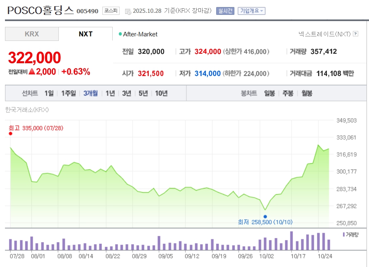Click the 코스피 market badge
Image resolution: width=369 pixels, height=267 pixels.
point(111,11)
